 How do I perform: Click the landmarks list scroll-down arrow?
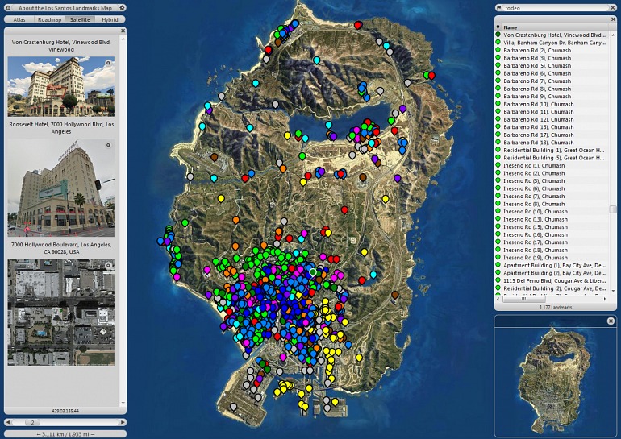613,291
